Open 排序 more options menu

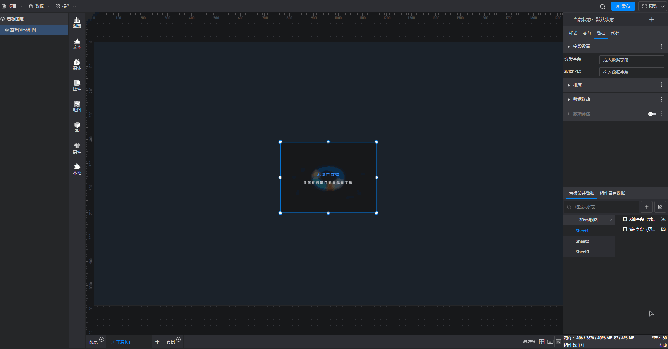click(x=661, y=85)
